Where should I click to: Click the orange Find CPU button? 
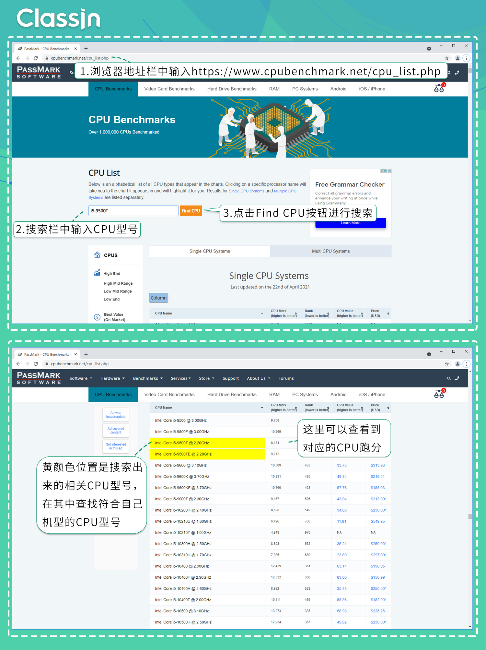(x=191, y=211)
